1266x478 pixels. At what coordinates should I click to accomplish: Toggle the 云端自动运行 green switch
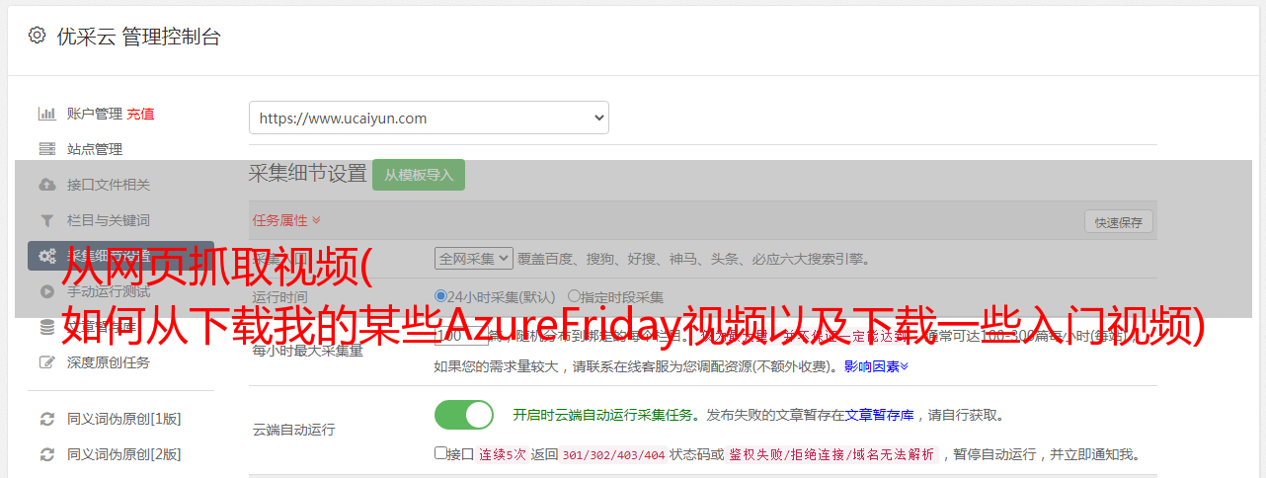tap(464, 415)
